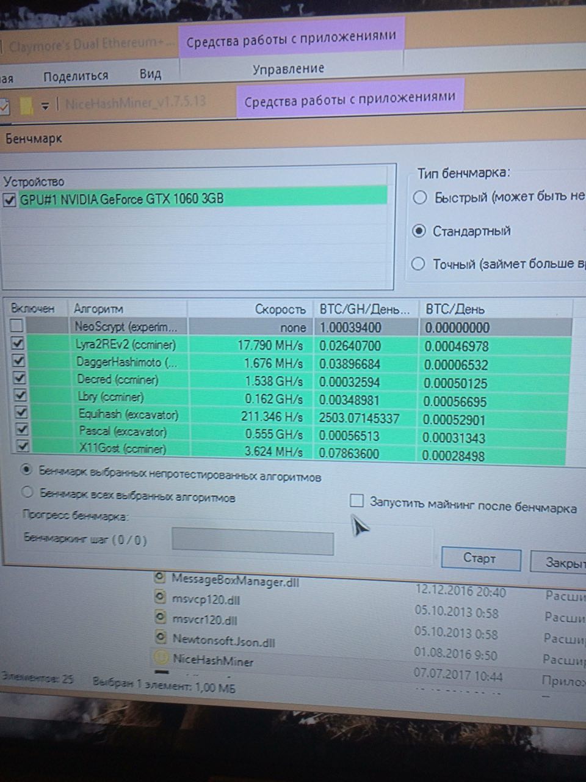Click status text 'Выбран 1 элемент: 1,00 МБ'
The image size is (586, 782).
(x=164, y=685)
